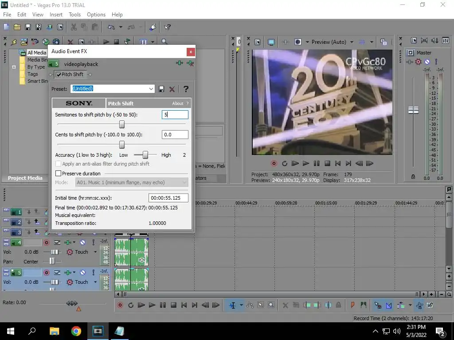Open the preview overlays grid dropdown arrow

[372, 42]
